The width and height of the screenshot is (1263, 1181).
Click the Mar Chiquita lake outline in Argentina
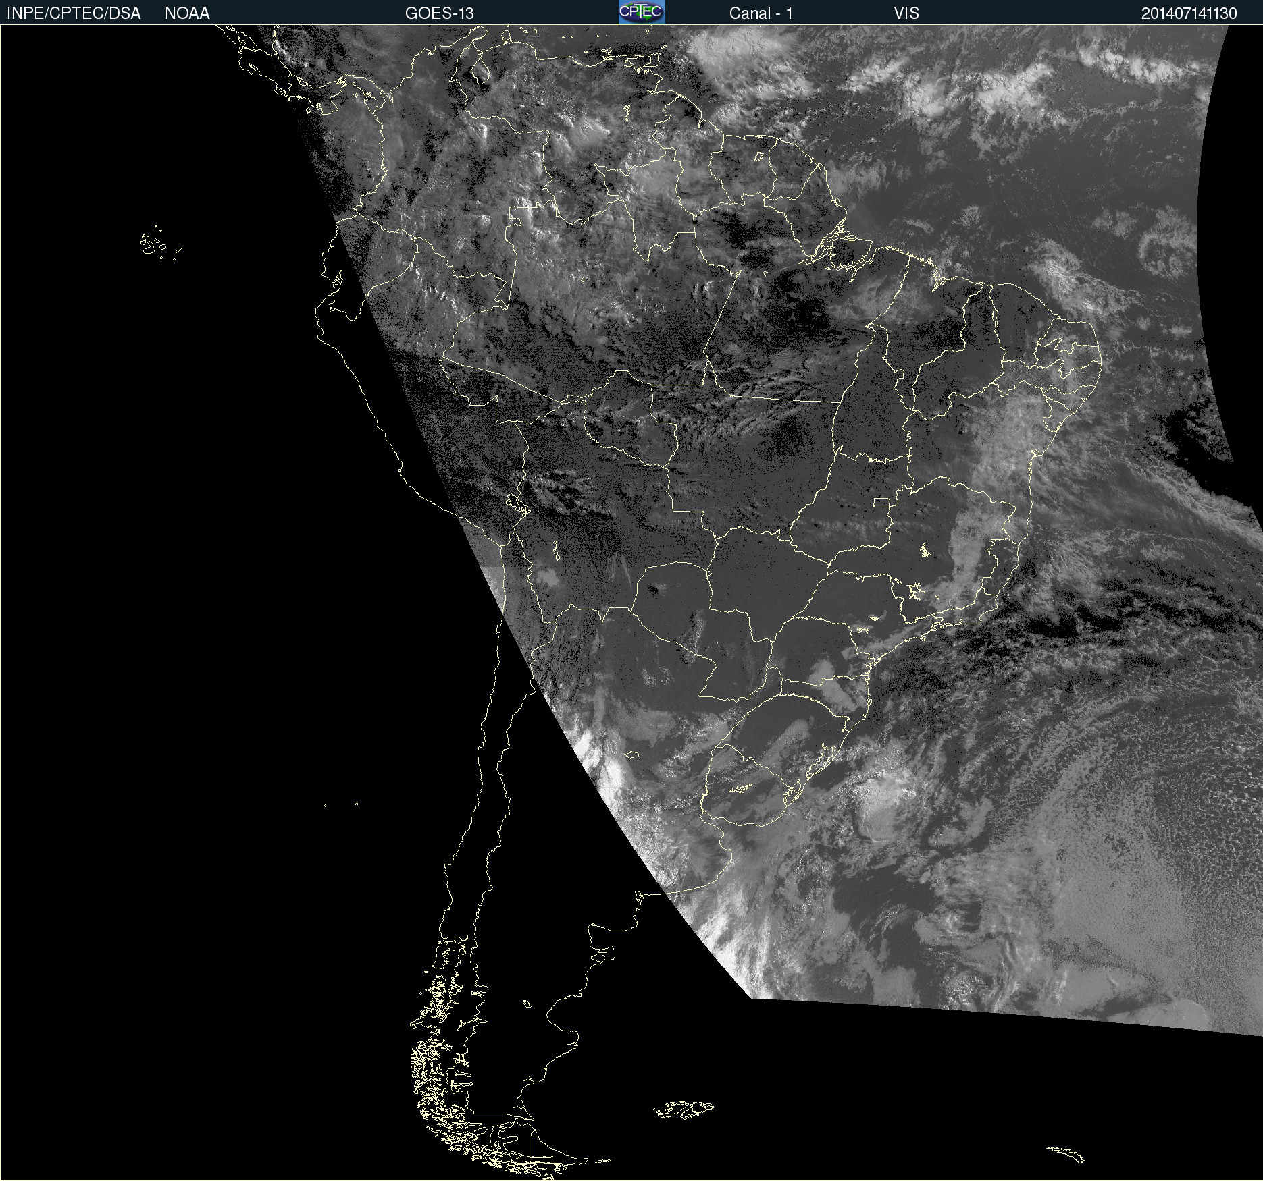pyautogui.click(x=631, y=754)
